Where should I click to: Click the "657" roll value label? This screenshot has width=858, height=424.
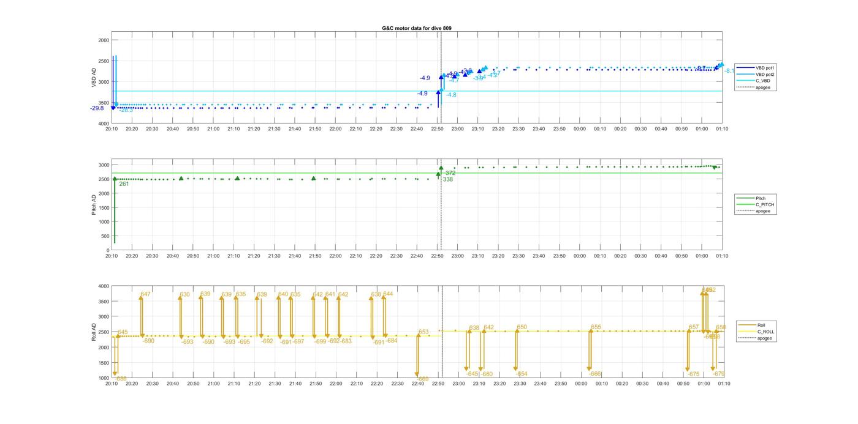[x=694, y=327]
